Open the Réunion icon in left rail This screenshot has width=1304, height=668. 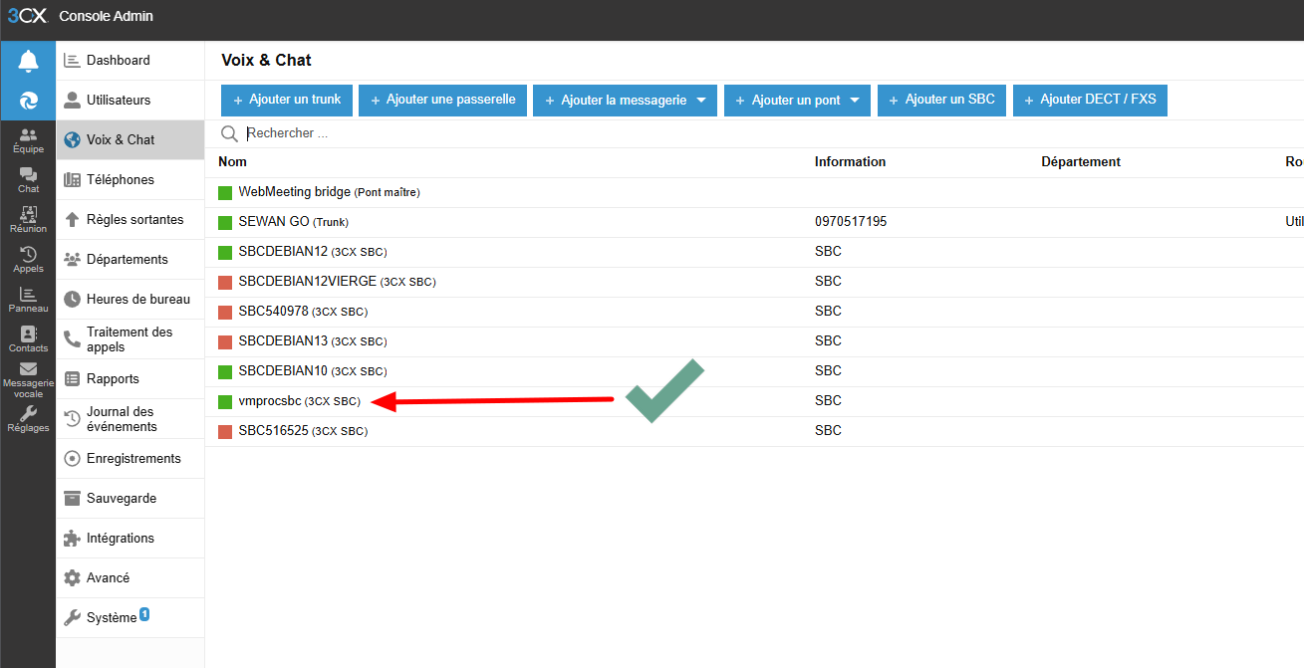pos(28,220)
